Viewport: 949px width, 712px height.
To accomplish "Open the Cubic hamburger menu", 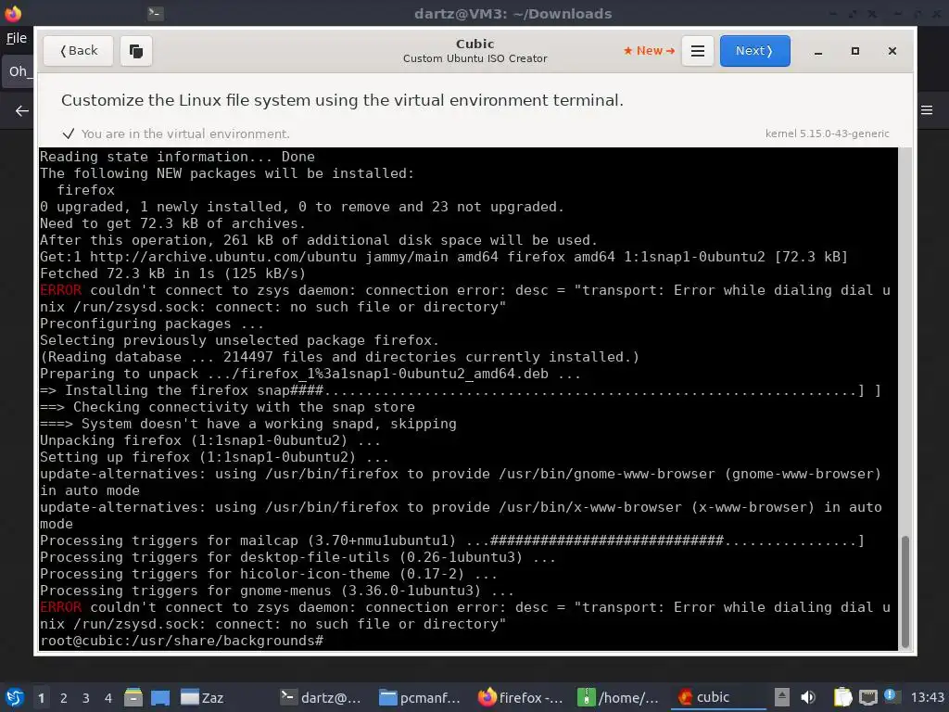I will (697, 51).
